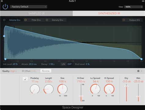The height and width of the screenshot is (110, 145).
Task: Click the Dry -3.0 dB value
Action: (126, 81)
